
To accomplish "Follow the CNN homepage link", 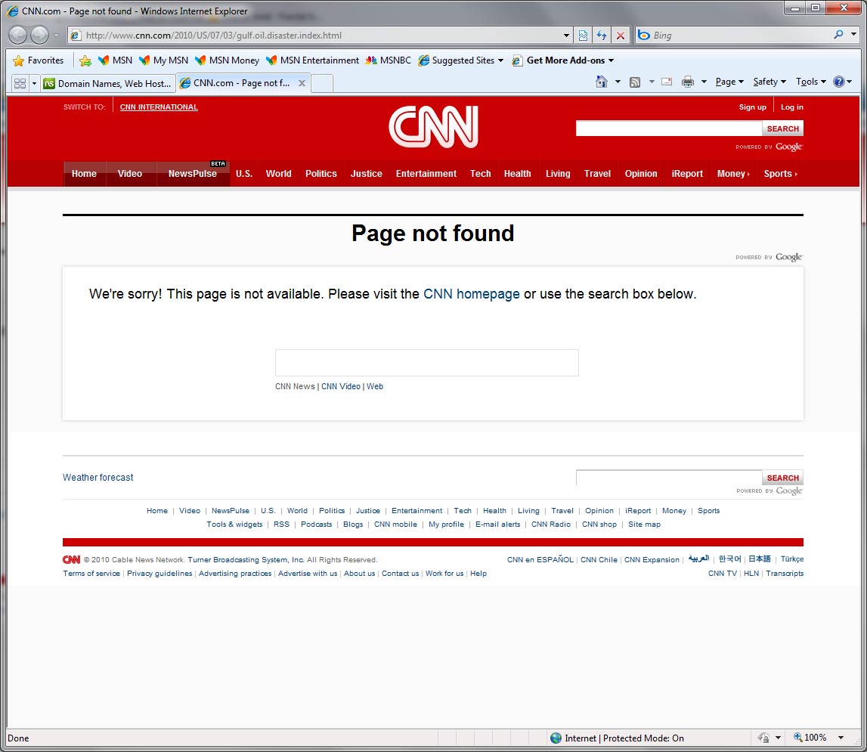I will (x=471, y=294).
